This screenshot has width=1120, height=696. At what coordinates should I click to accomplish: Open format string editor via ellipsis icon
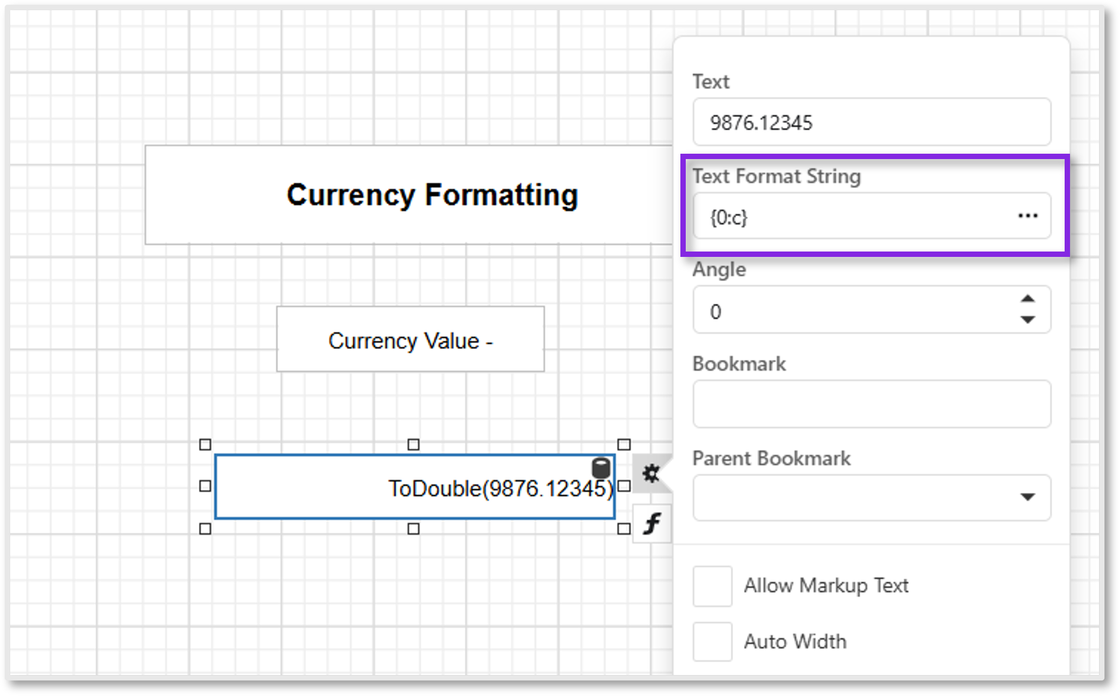(1028, 216)
